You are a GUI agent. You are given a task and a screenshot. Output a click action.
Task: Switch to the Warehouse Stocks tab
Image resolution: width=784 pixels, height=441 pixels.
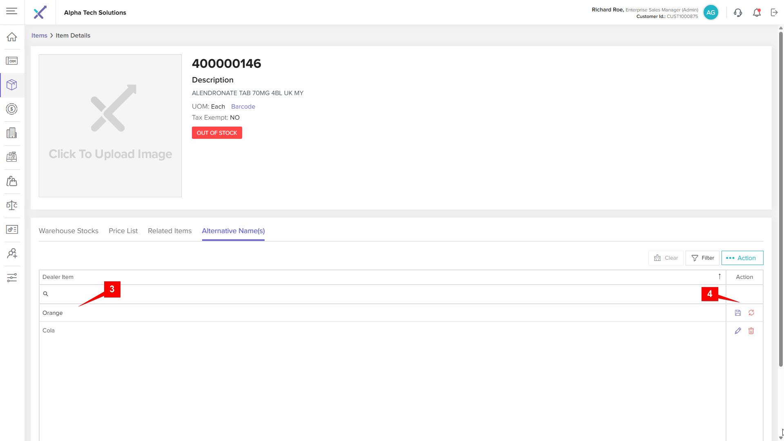(x=69, y=231)
